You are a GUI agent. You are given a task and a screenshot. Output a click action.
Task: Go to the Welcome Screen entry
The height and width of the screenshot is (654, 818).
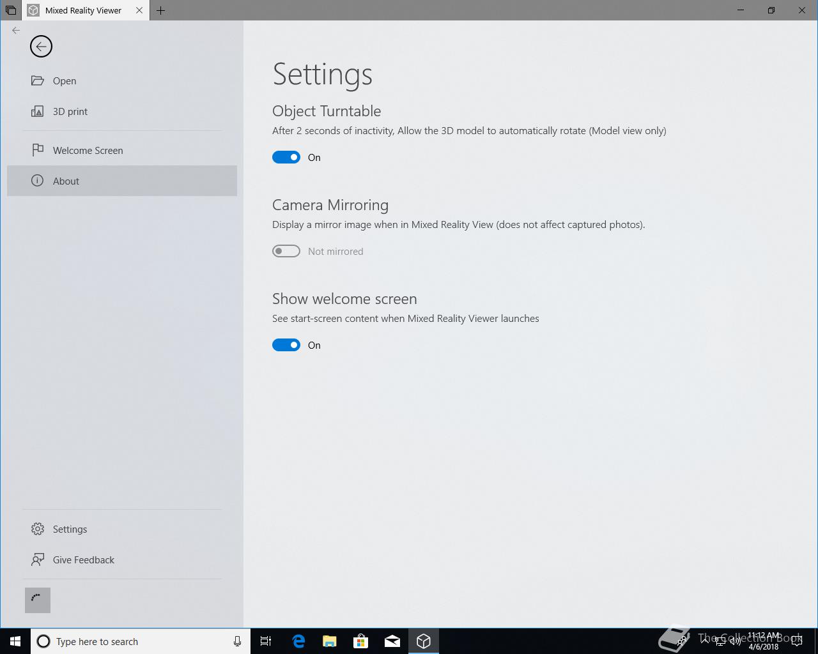(122, 151)
